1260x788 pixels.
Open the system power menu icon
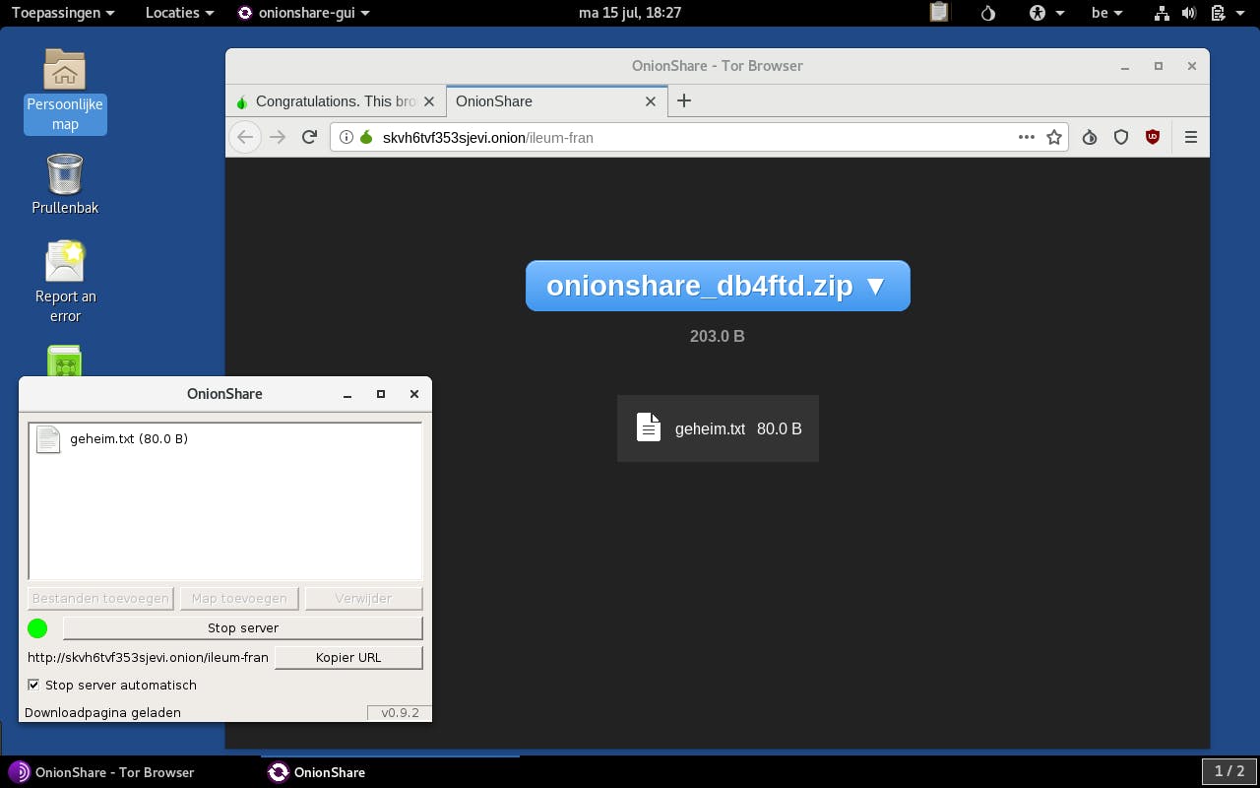(x=1226, y=13)
